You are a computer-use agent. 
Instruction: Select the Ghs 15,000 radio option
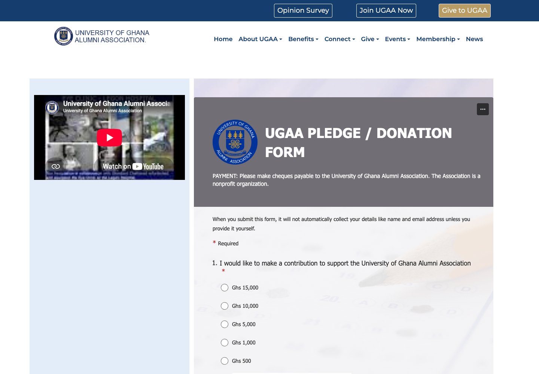tap(225, 288)
